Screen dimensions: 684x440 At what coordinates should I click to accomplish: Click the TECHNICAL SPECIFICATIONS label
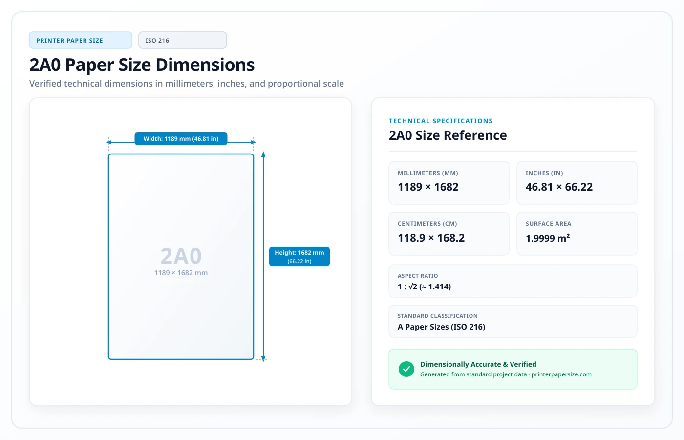pos(441,121)
